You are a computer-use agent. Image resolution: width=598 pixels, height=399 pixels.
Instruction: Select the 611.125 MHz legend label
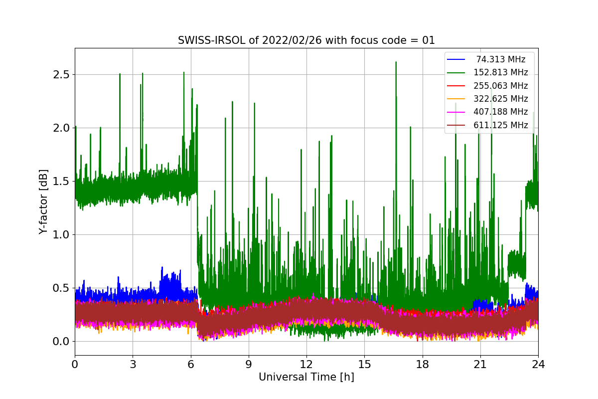coord(501,125)
